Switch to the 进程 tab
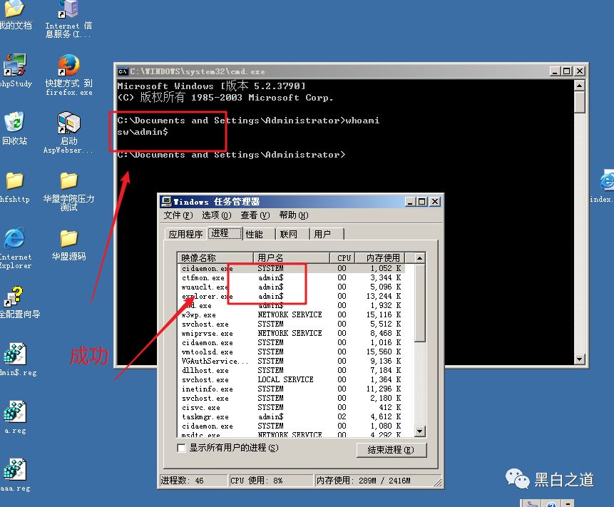The height and width of the screenshot is (507, 614). coord(225,233)
